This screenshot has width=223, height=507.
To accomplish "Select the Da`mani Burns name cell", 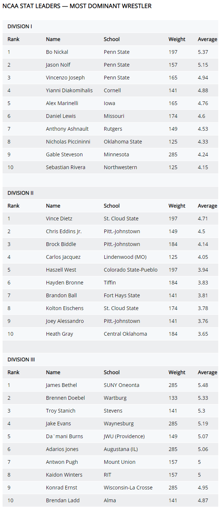I will (64, 436).
